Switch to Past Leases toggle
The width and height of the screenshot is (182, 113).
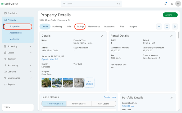click(103, 104)
